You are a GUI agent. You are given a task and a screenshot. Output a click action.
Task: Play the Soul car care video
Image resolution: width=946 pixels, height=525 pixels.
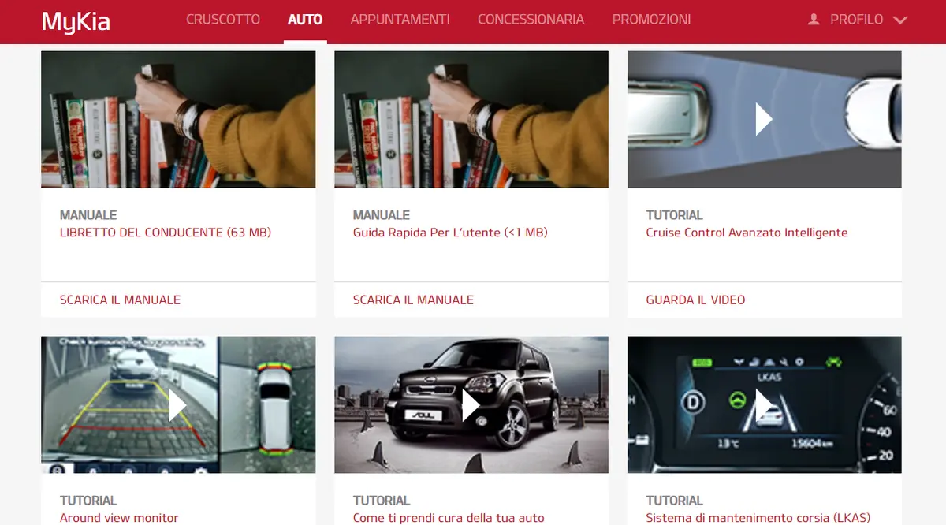(471, 404)
